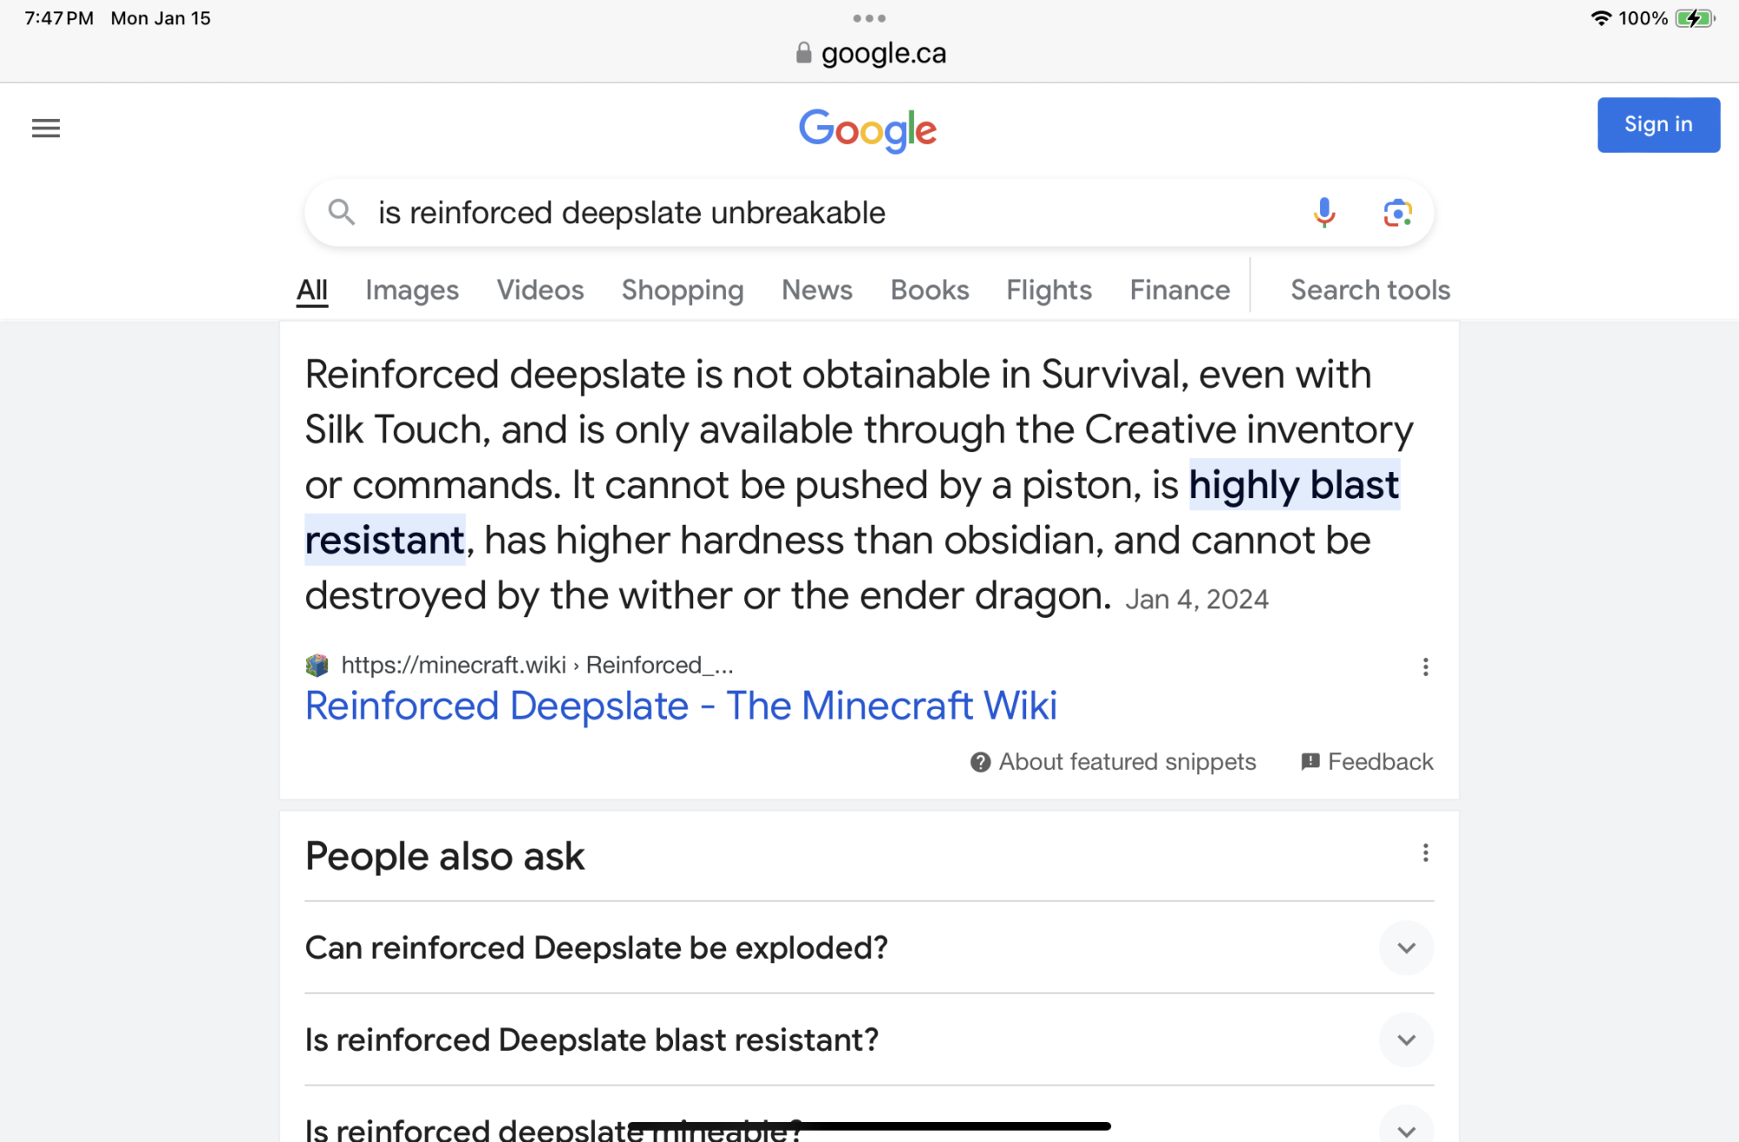
Task: Switch to the Images tab
Action: pyautogui.click(x=412, y=289)
